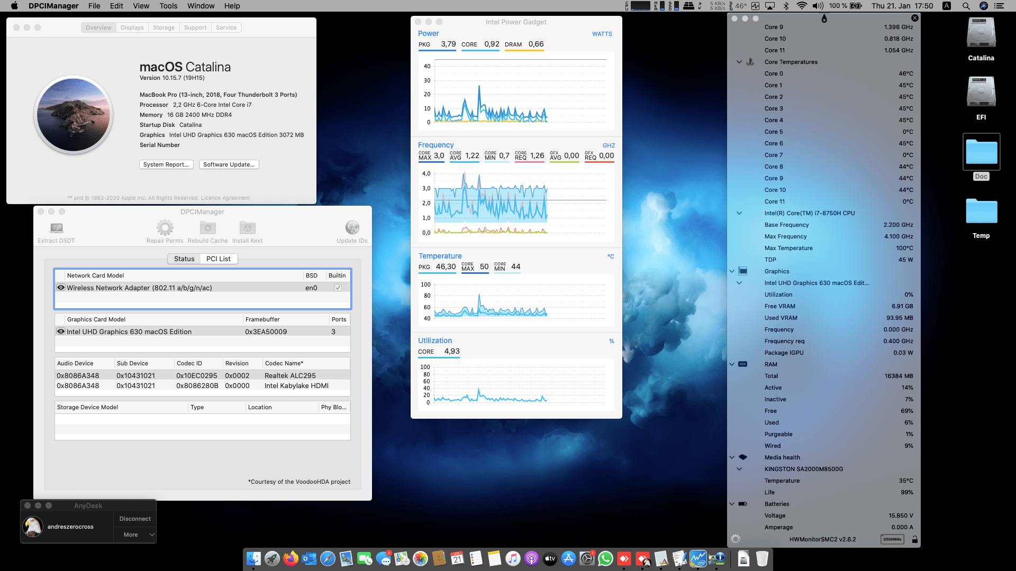The width and height of the screenshot is (1016, 571).
Task: Open the More dropdown in AnyDesk
Action: click(x=134, y=535)
